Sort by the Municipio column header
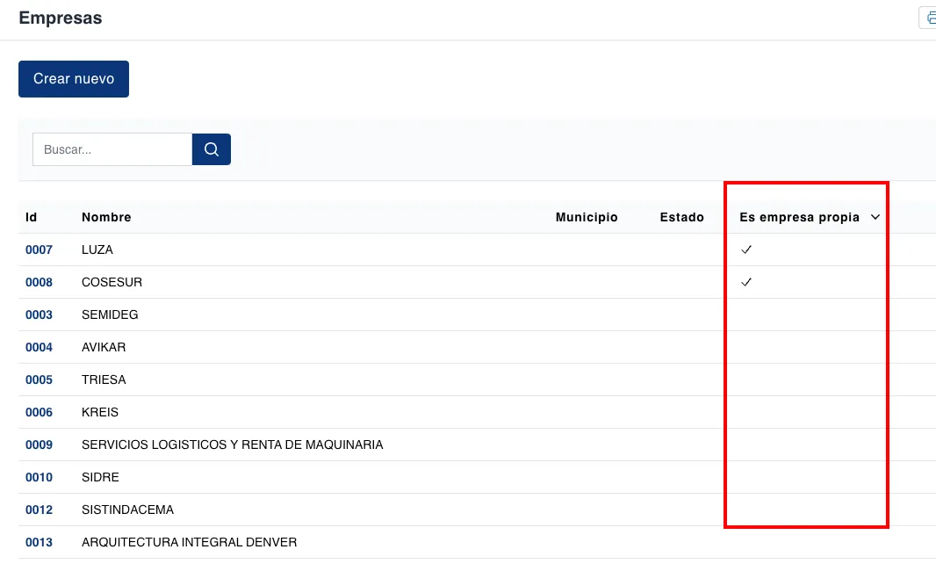 [x=587, y=217]
